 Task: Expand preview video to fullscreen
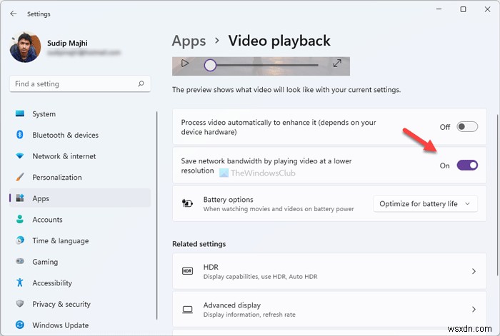point(337,63)
